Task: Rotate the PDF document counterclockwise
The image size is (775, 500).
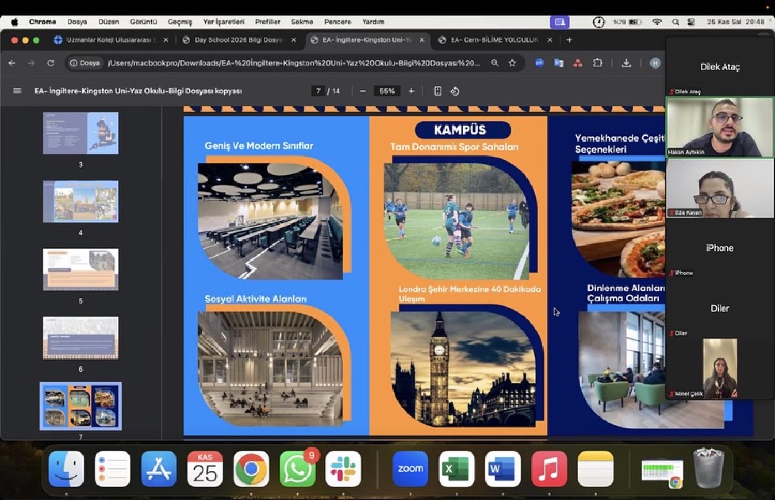Action: coord(455,91)
